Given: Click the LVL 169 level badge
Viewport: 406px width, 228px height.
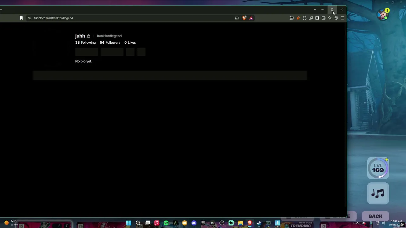Looking at the screenshot, I should (x=378, y=168).
